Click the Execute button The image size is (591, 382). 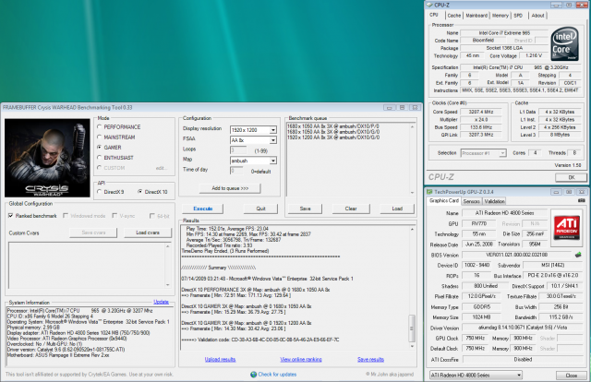203,209
